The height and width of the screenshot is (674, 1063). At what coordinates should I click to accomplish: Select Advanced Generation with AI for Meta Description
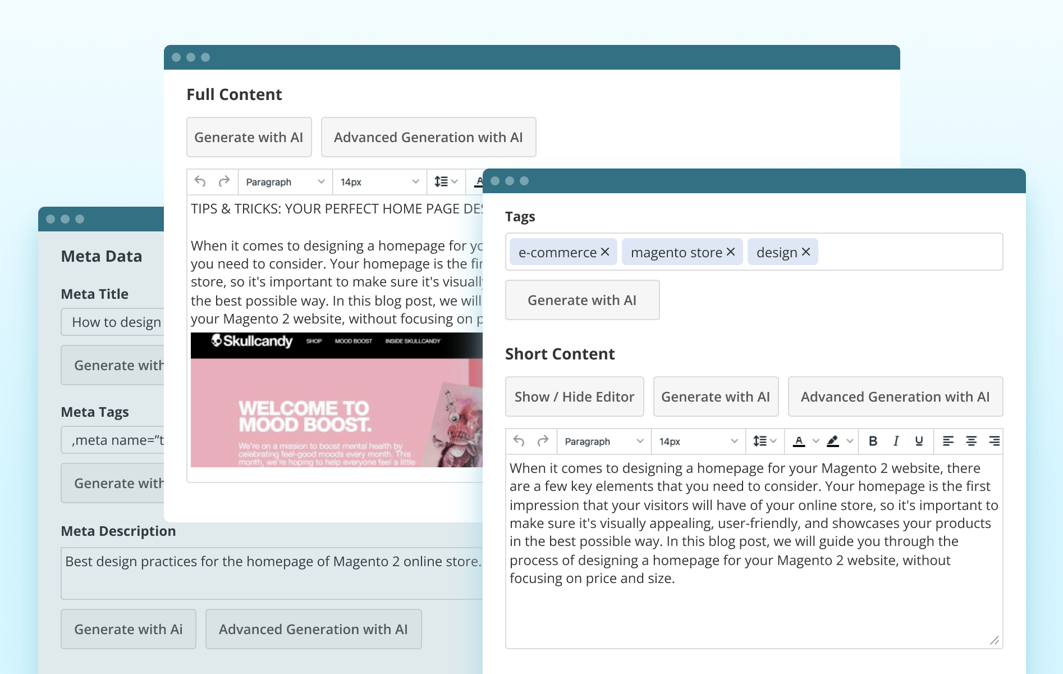pyautogui.click(x=313, y=629)
